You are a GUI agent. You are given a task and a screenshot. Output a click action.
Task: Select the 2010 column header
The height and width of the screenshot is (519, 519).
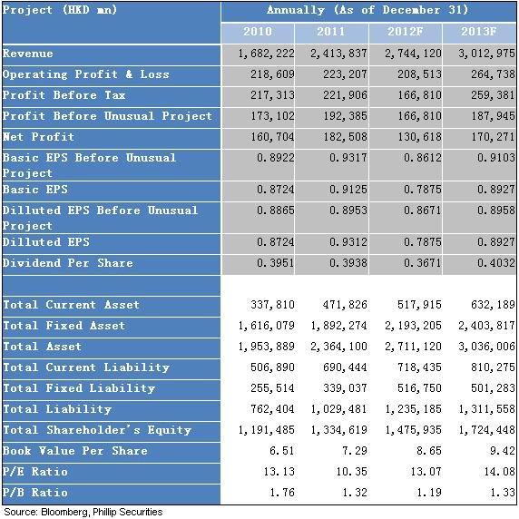click(258, 32)
